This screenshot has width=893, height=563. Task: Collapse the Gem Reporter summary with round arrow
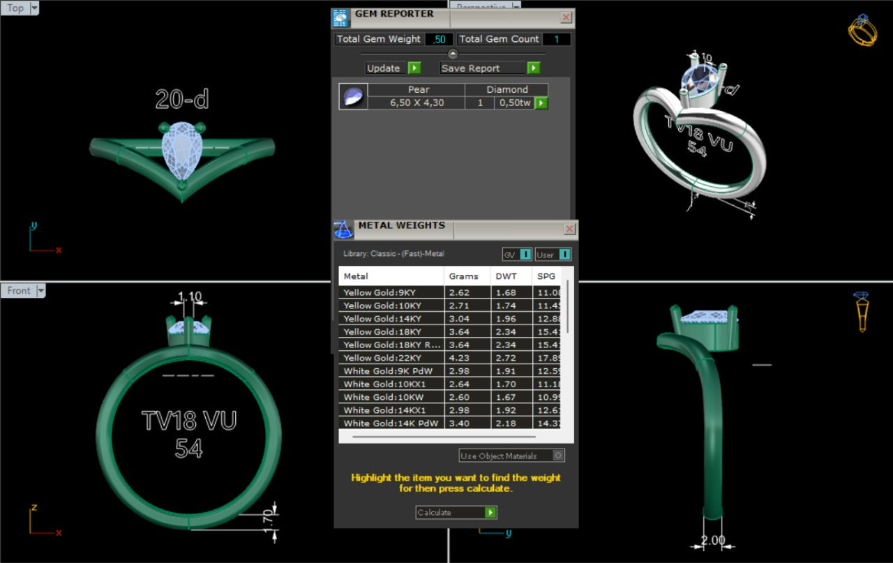point(453,54)
